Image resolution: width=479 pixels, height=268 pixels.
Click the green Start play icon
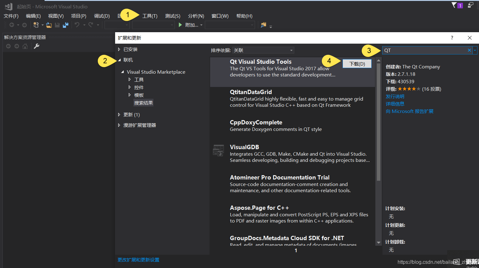pos(180,25)
